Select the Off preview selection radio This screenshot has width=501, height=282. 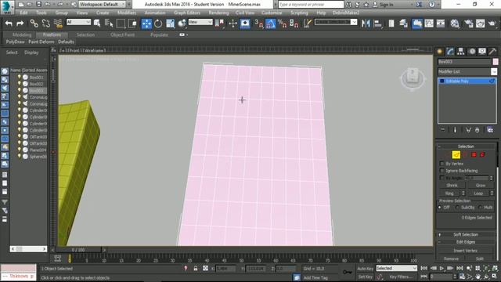[x=440, y=207]
